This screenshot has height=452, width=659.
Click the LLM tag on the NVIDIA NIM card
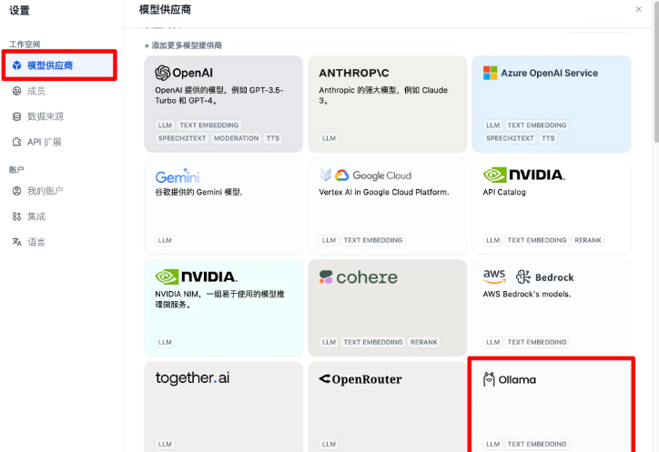pyautogui.click(x=165, y=342)
